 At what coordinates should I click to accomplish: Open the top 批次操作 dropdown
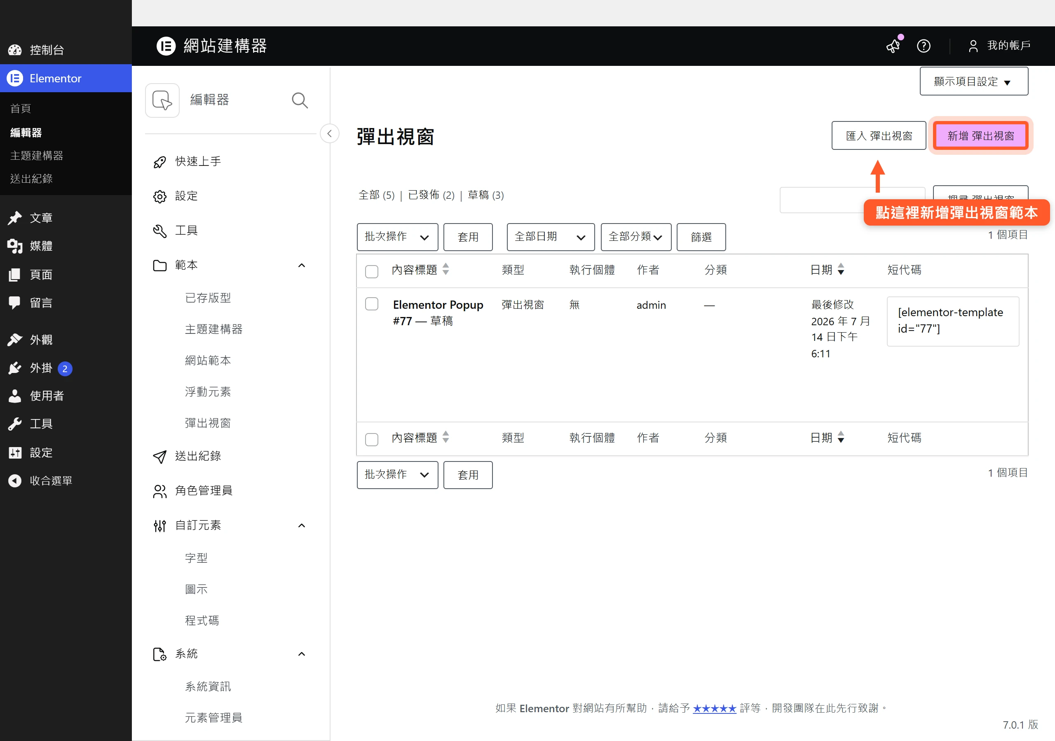coord(397,237)
